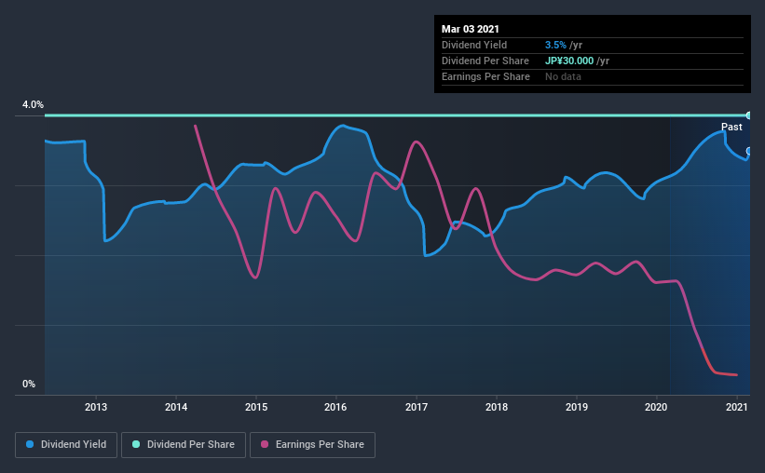Viewport: 765px width, 473px height.
Task: Click the Earnings Per Share No data row
Action: coord(593,76)
